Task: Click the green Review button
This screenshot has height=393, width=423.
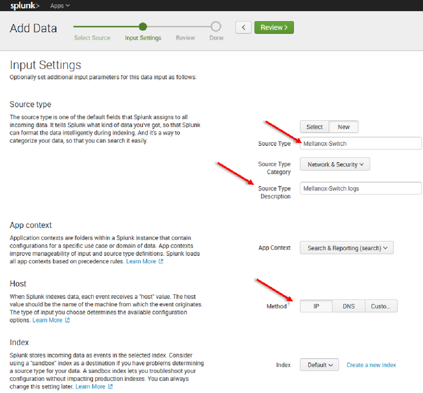Action: pyautogui.click(x=274, y=27)
